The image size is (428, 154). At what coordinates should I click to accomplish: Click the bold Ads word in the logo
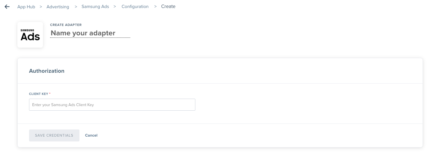[x=30, y=37]
